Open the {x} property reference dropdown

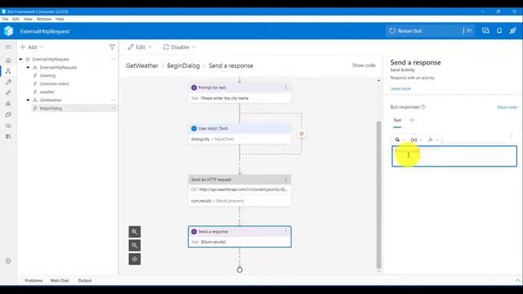[416, 140]
